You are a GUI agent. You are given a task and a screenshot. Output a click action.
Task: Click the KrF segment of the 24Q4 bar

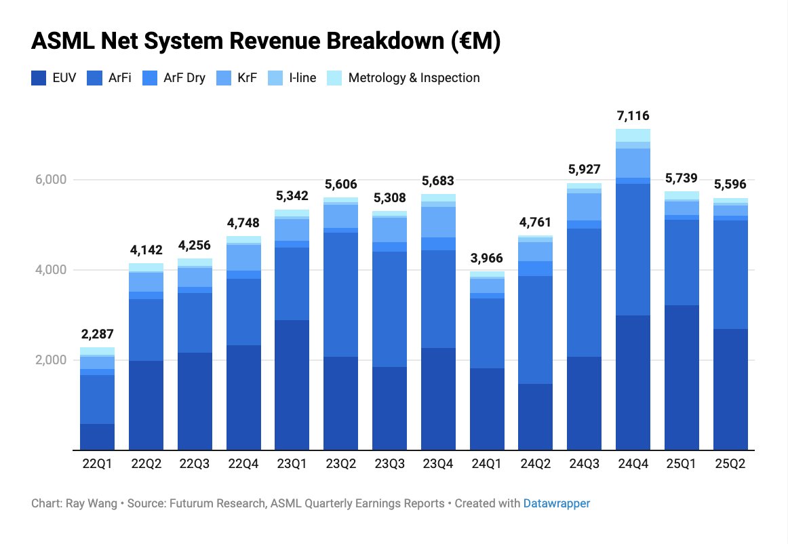(633, 163)
